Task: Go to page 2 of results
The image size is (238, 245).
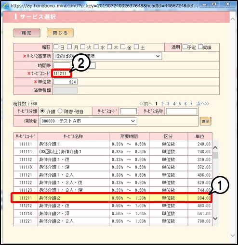Action: (162, 104)
